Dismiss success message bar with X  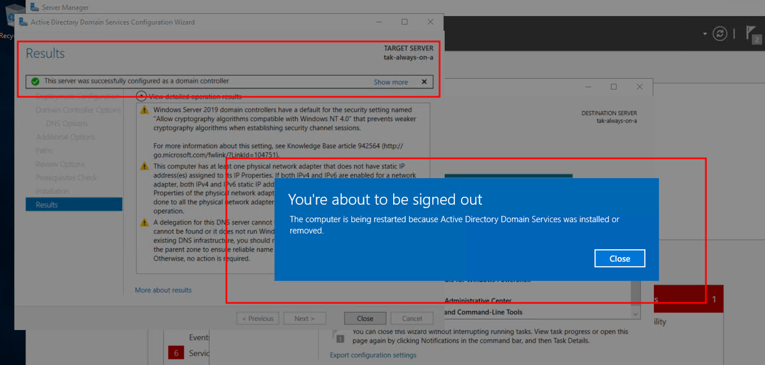pos(424,82)
